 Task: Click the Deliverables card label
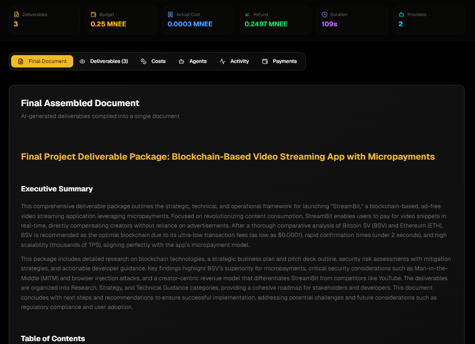click(35, 14)
